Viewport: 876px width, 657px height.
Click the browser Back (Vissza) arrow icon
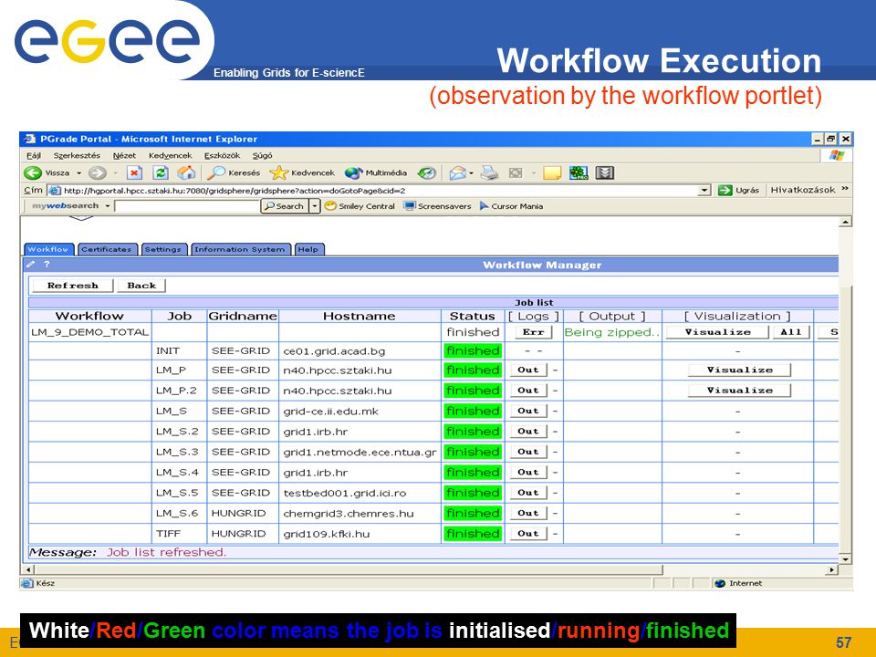point(33,173)
